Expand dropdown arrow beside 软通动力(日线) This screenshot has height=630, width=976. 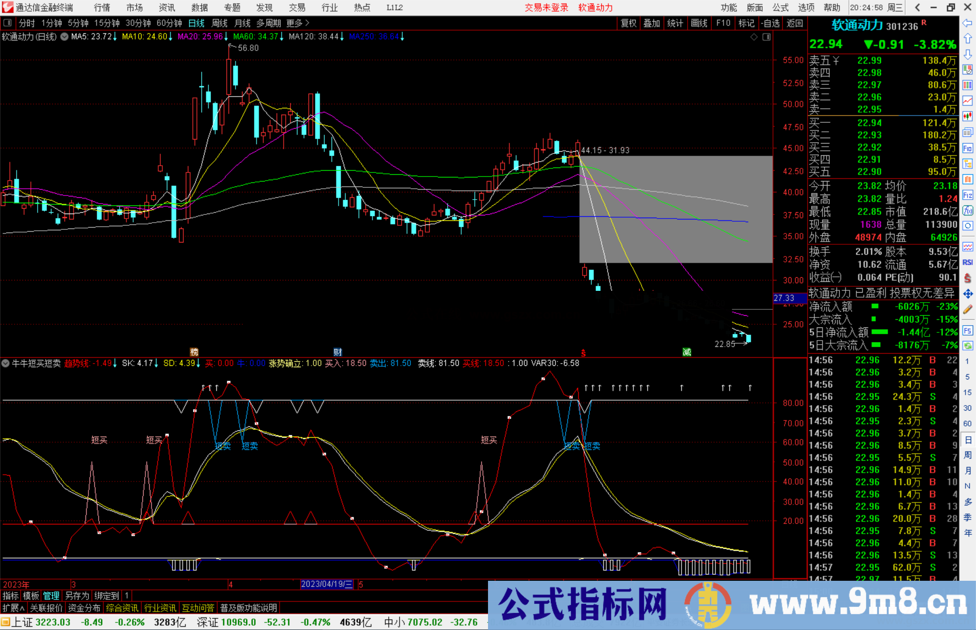coord(65,37)
